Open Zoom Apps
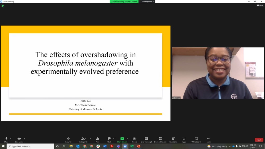 184,139
